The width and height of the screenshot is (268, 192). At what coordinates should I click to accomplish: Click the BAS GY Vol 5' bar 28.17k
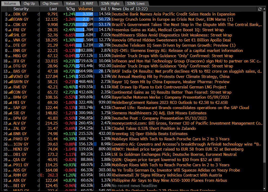(102, 71)
